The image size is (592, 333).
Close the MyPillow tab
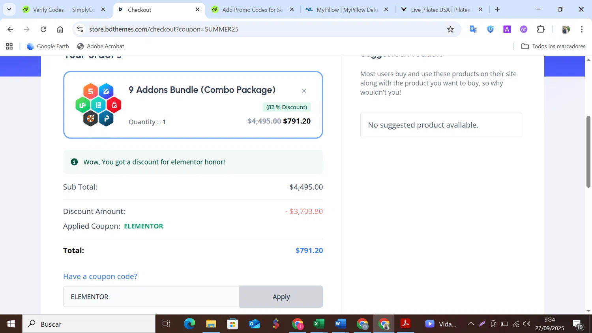click(x=386, y=9)
